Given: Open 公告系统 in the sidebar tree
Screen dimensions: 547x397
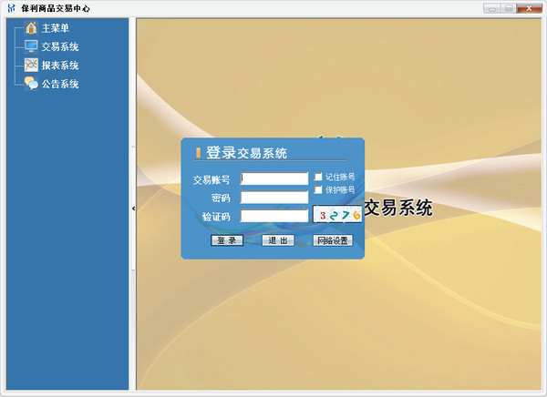Looking at the screenshot, I should [60, 84].
